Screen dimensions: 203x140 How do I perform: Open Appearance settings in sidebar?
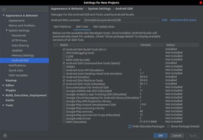(x=17, y=21)
